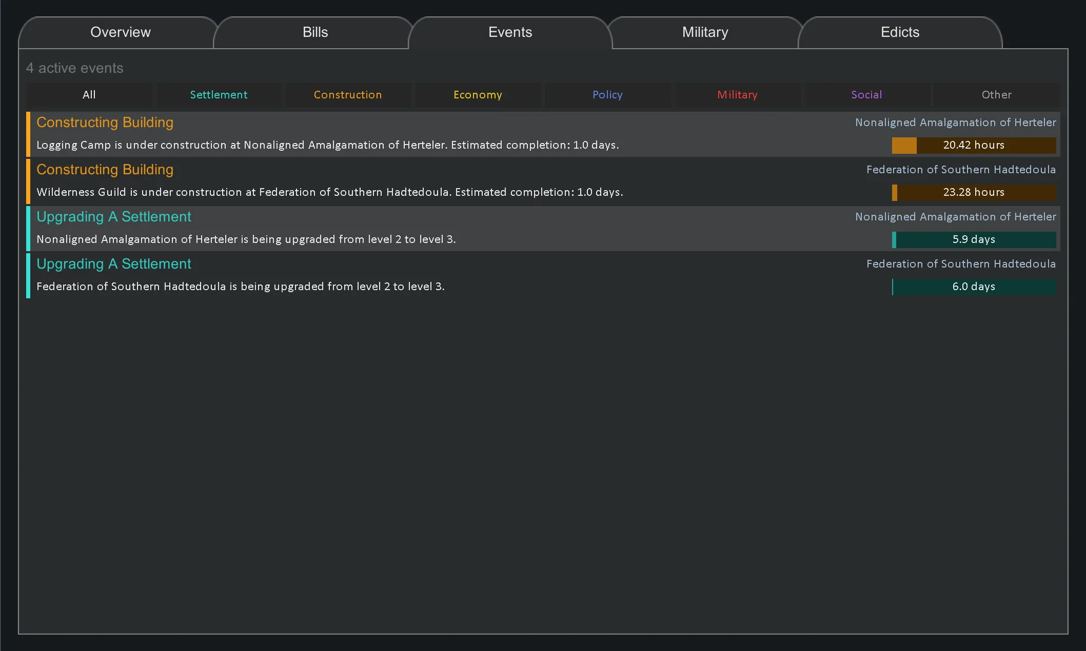This screenshot has width=1086, height=651.
Task: Filter events by Construction
Action: pyautogui.click(x=348, y=95)
